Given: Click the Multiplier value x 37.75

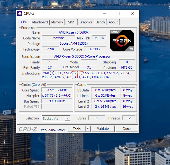Looking at the screenshot, I should [x=57, y=96].
